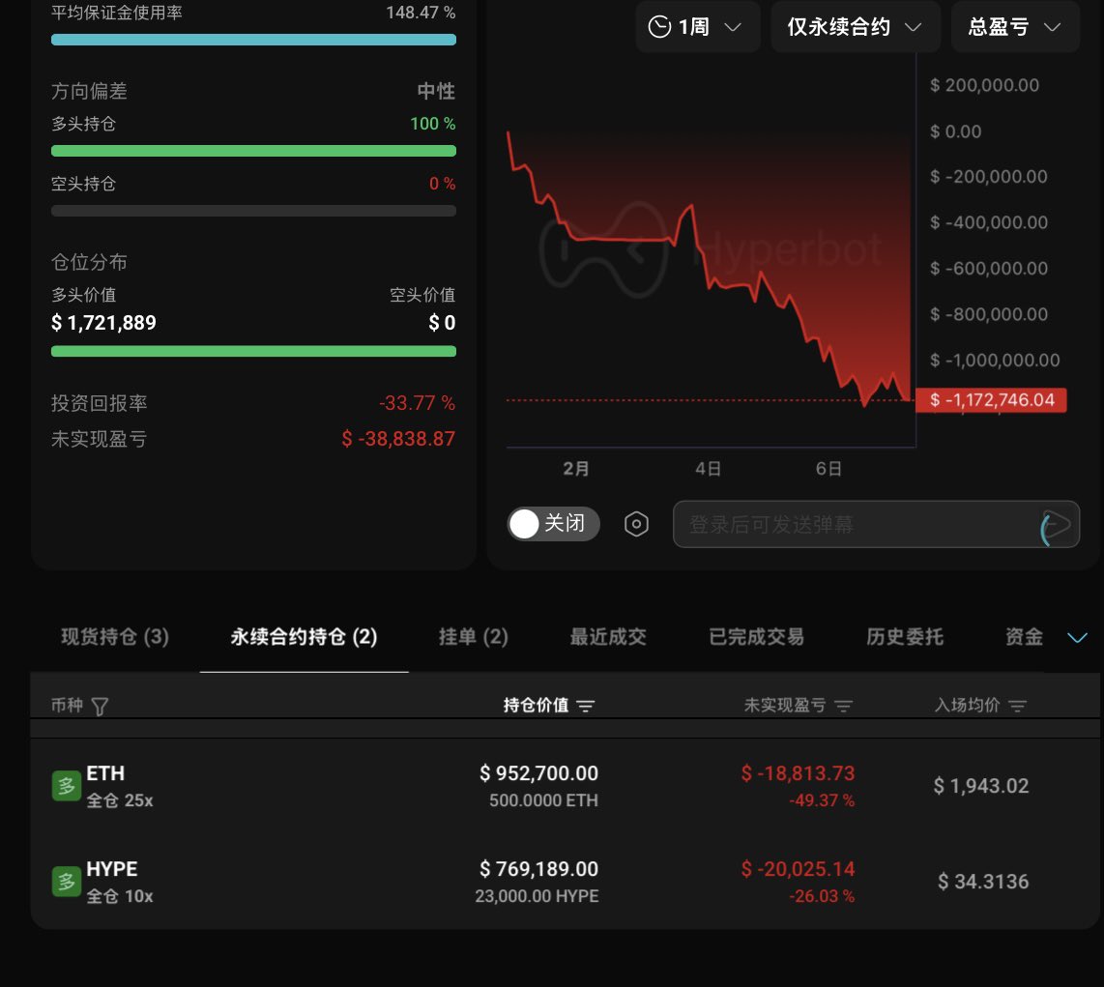1104x987 pixels.
Task: Click 未实现盈亏 $ -38,838.87 summary value
Action: pos(397,439)
